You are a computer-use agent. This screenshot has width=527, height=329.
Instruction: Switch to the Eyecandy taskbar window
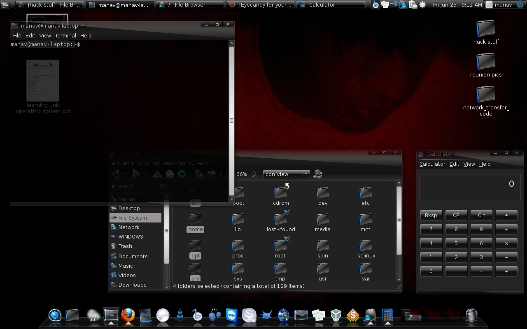point(261,5)
